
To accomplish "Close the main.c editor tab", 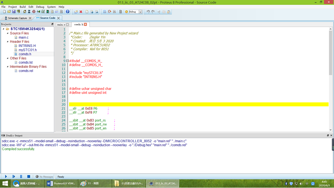I will click(x=67, y=25).
